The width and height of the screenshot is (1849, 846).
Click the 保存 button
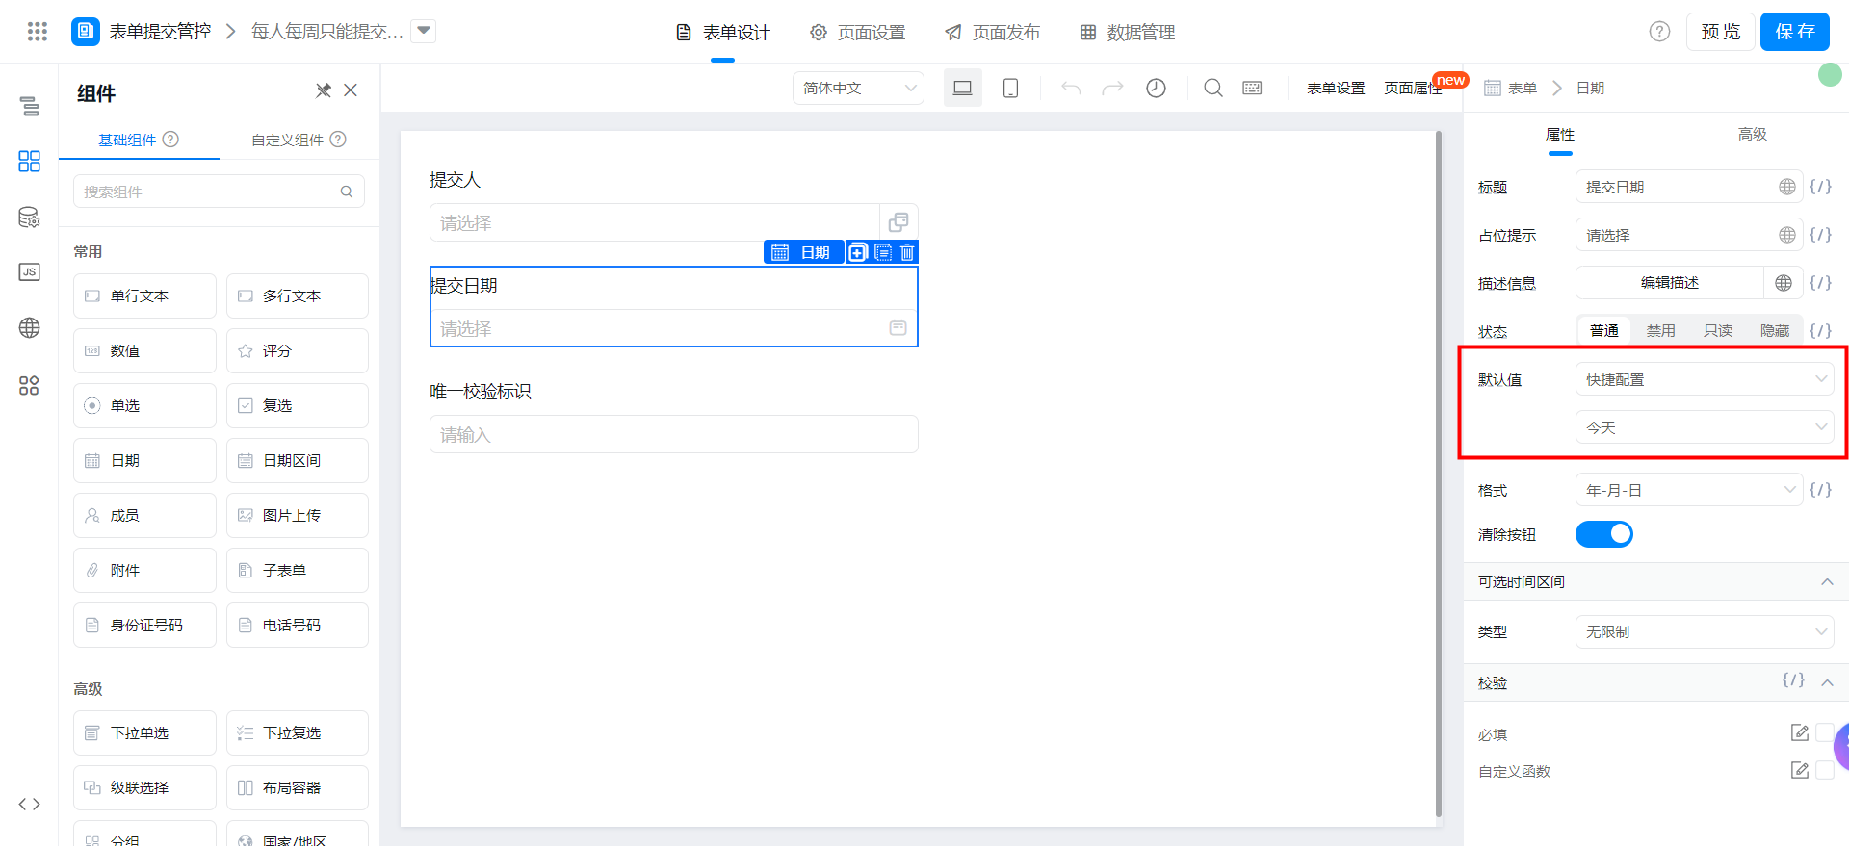[1794, 32]
